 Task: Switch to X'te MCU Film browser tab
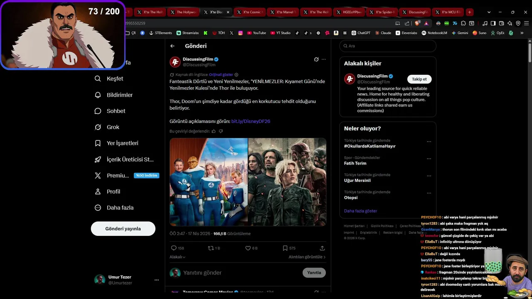click(448, 12)
